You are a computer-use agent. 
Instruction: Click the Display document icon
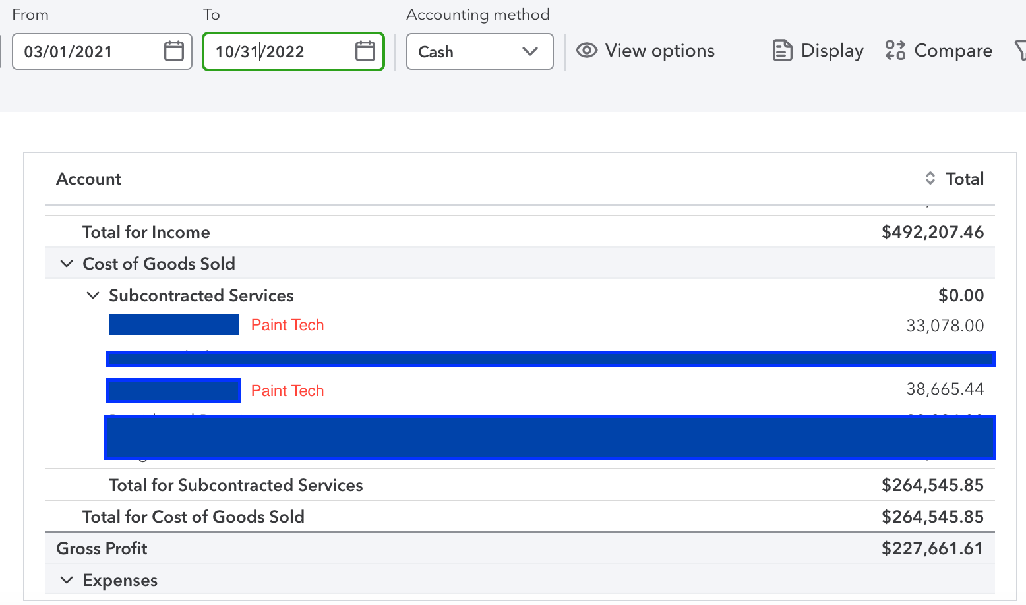coord(782,51)
